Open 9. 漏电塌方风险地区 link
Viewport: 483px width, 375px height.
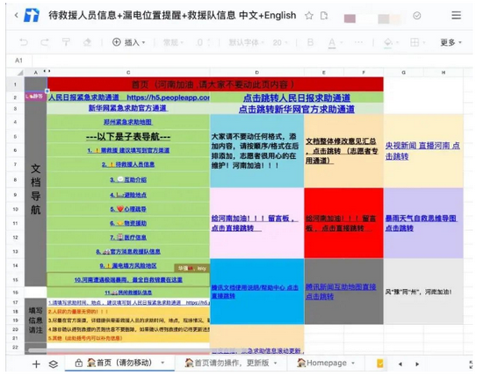(128, 265)
